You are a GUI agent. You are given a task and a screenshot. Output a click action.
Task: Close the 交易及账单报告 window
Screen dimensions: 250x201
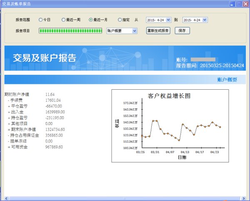coord(245,4)
